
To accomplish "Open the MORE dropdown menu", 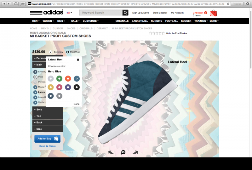I will tap(214, 21).
